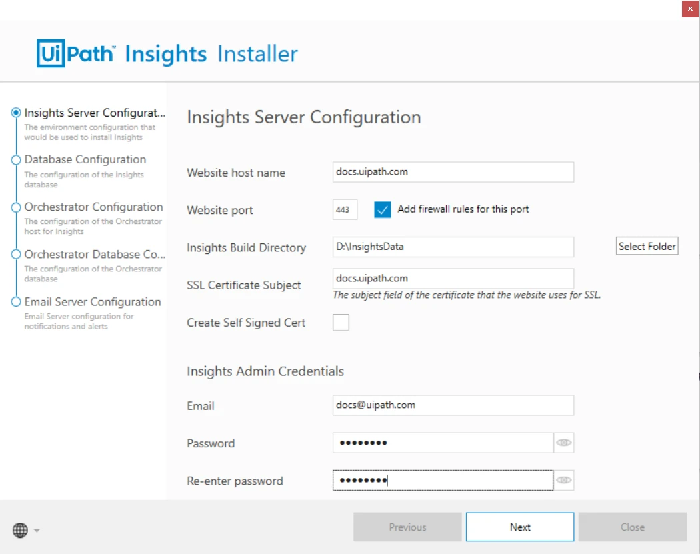Click 'The subject field of the certificate' hint
Viewport: 700px width, 554px height.
click(467, 295)
